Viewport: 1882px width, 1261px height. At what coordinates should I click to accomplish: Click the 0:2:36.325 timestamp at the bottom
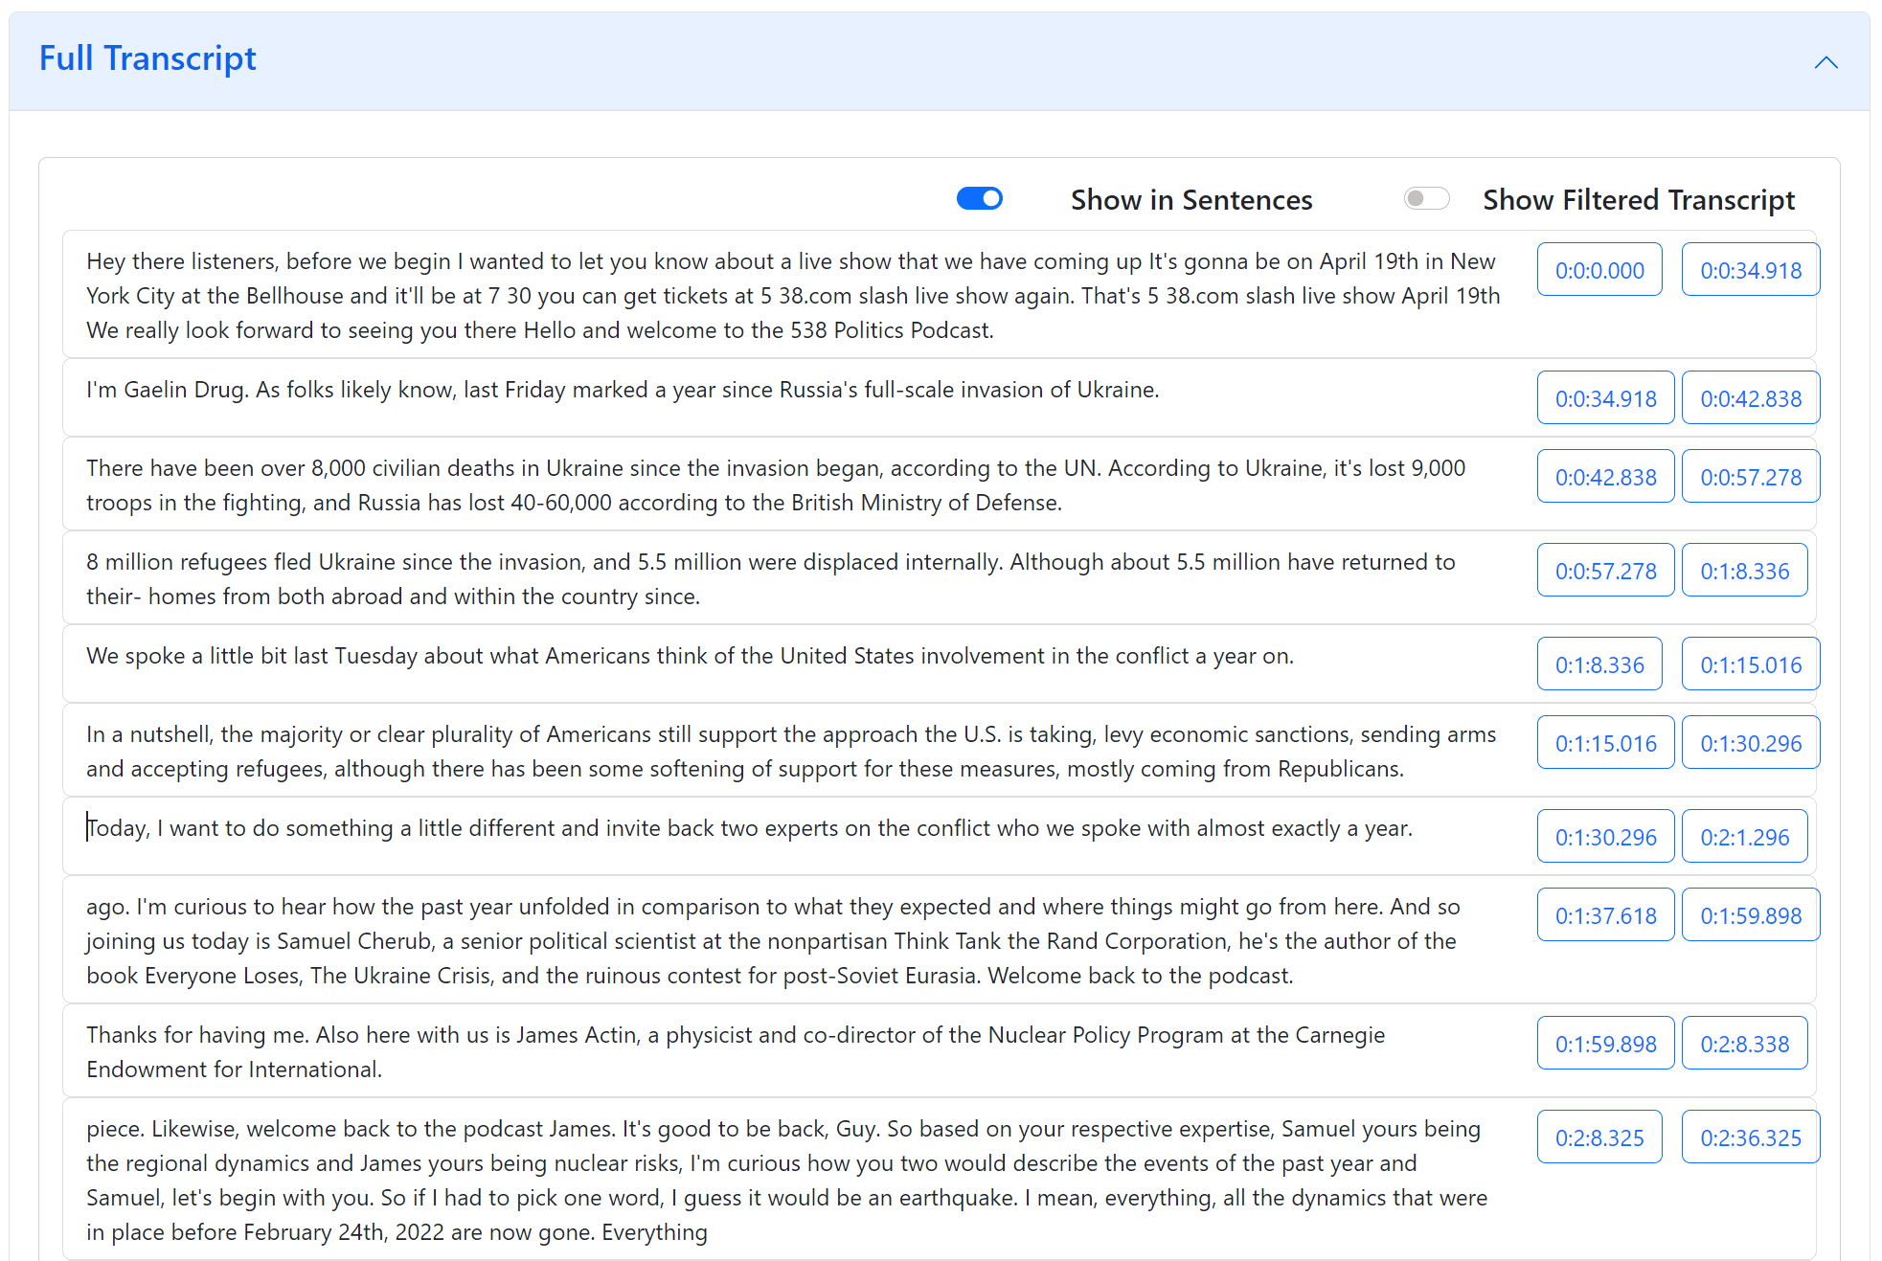[1751, 1137]
